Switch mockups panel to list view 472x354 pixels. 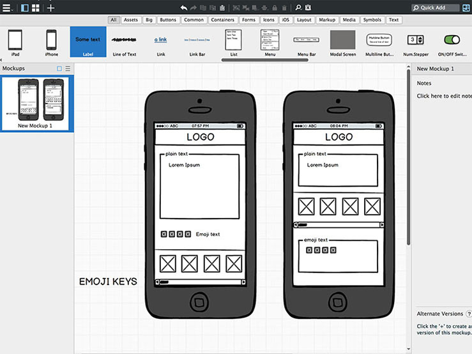68,68
